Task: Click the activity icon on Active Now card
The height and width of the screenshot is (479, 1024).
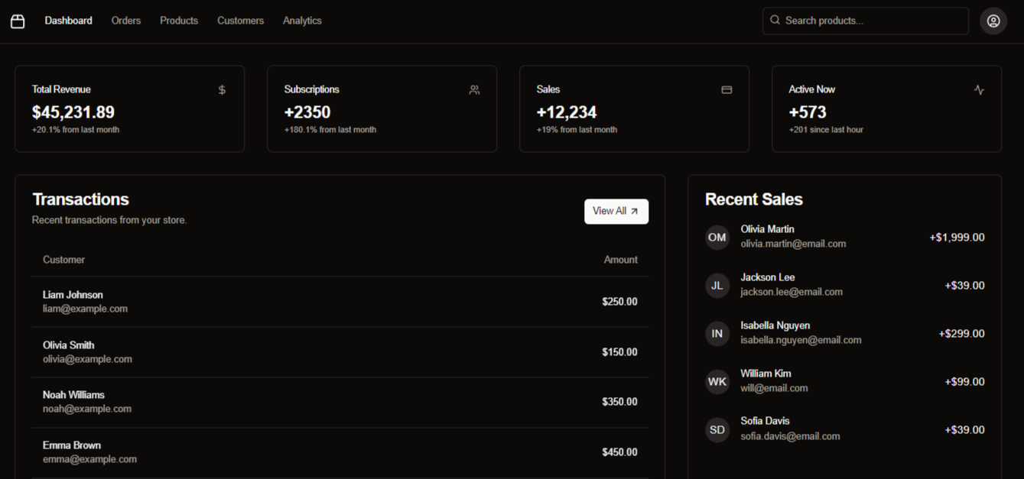Action: point(979,89)
